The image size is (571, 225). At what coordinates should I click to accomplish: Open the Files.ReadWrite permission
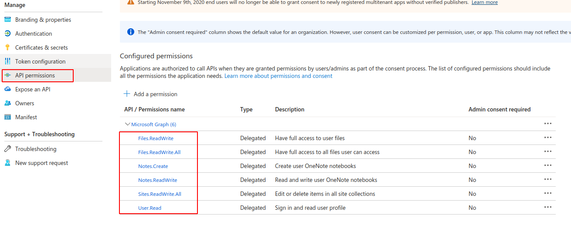(x=156, y=138)
